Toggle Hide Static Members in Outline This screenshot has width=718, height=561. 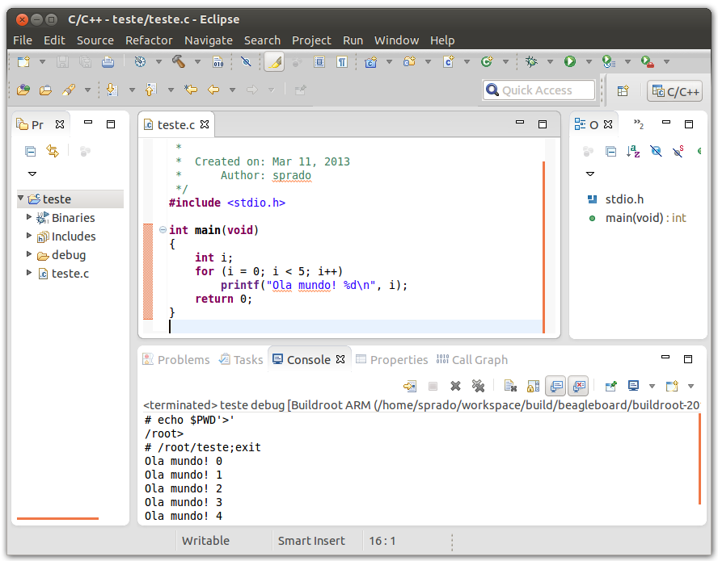[x=678, y=151]
